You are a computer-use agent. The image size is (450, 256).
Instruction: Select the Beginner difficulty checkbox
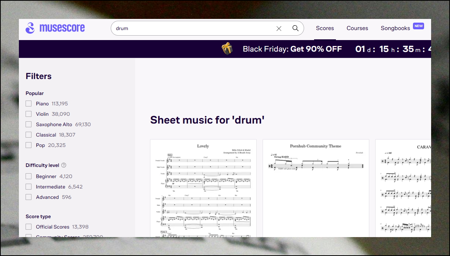pos(29,177)
